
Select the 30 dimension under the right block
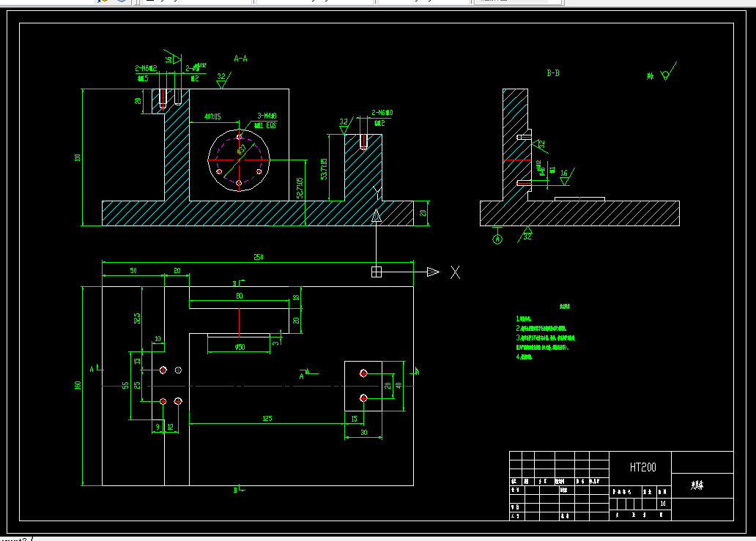pyautogui.click(x=363, y=432)
